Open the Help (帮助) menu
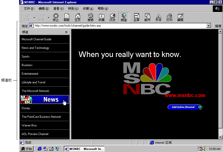Image resolution: width=223 pixels, height=152 pixels. pyautogui.click(x=103, y=9)
